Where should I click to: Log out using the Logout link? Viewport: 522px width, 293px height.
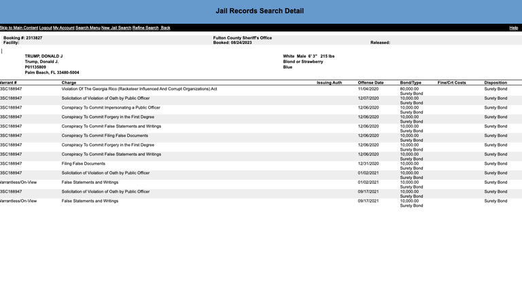(46, 28)
